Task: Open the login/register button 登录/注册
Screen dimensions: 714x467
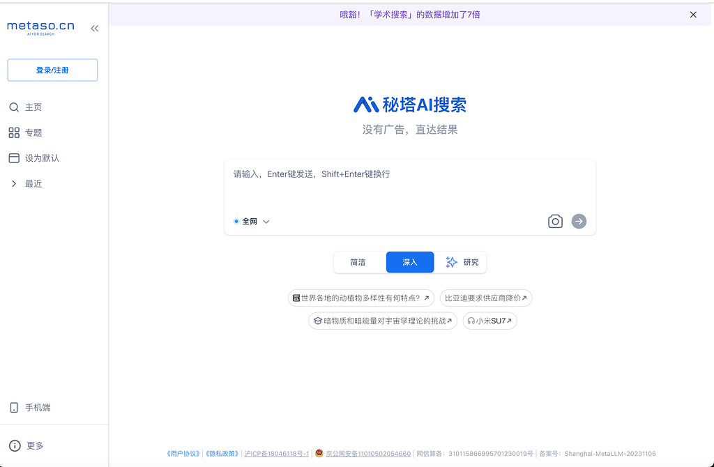Action: pyautogui.click(x=52, y=70)
